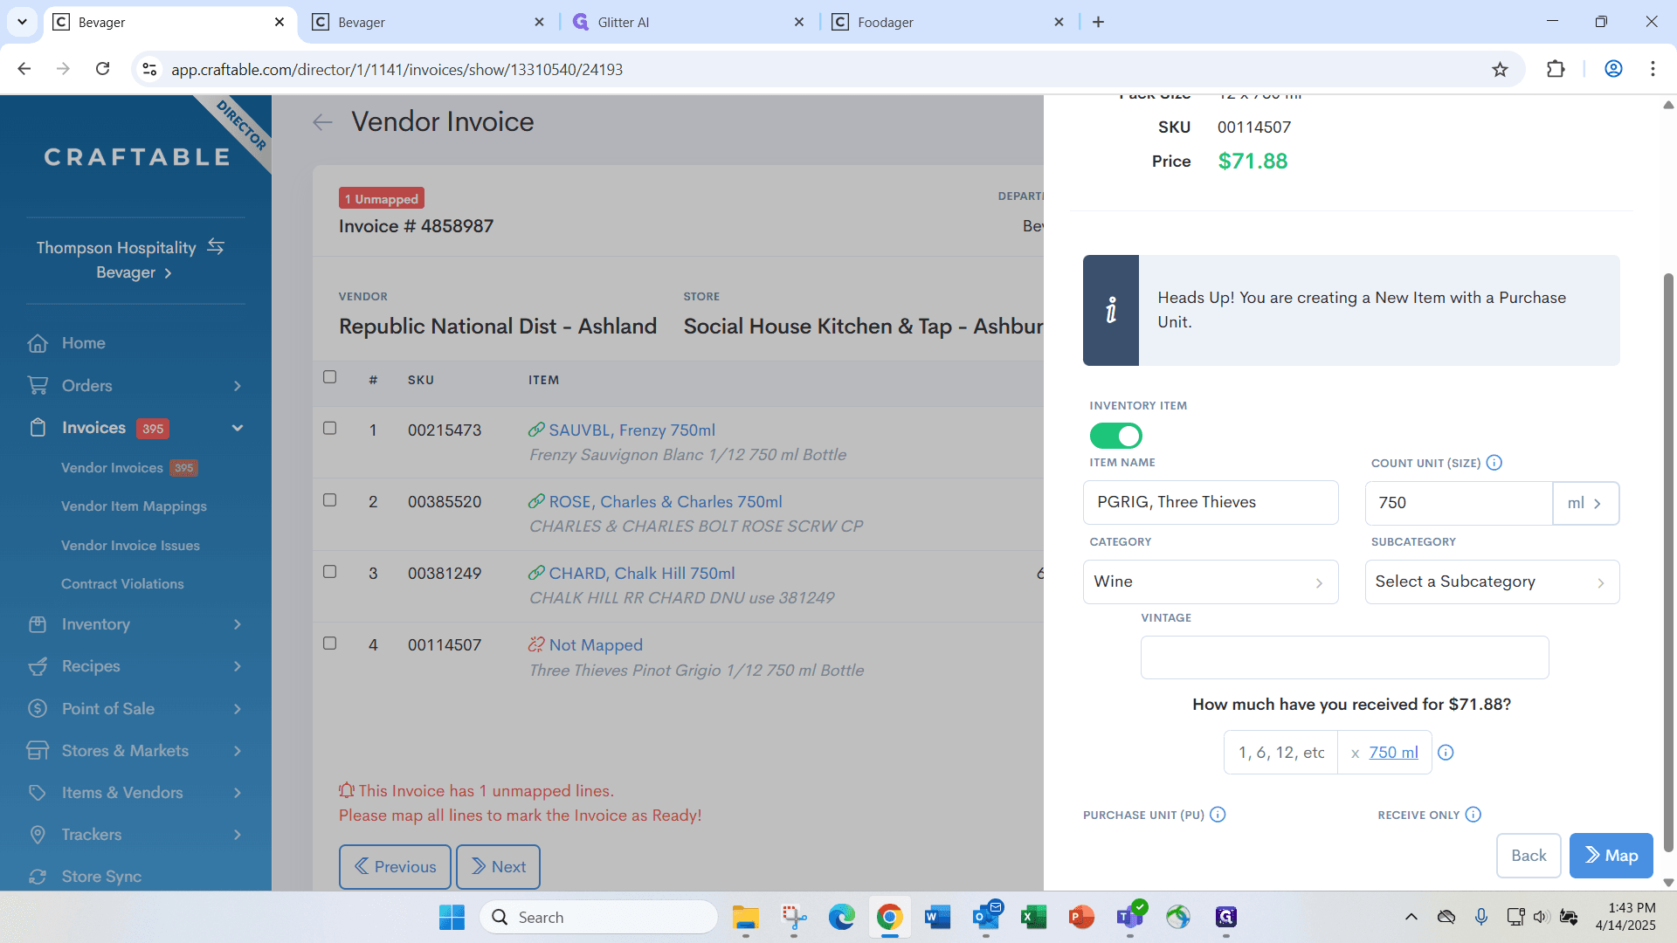Click the link icon beside ROSE, Charles & Charles
This screenshot has height=943, width=1677.
536,501
